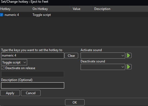Open the Deactivate sound dropdown
This screenshot has width=148, height=106.
pos(103,67)
